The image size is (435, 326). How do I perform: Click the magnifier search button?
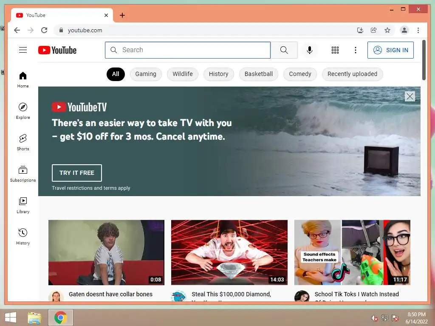click(284, 50)
